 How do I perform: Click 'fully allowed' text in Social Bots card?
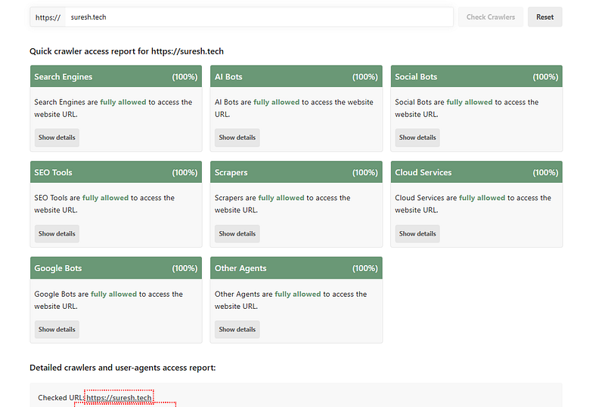pyautogui.click(x=470, y=102)
